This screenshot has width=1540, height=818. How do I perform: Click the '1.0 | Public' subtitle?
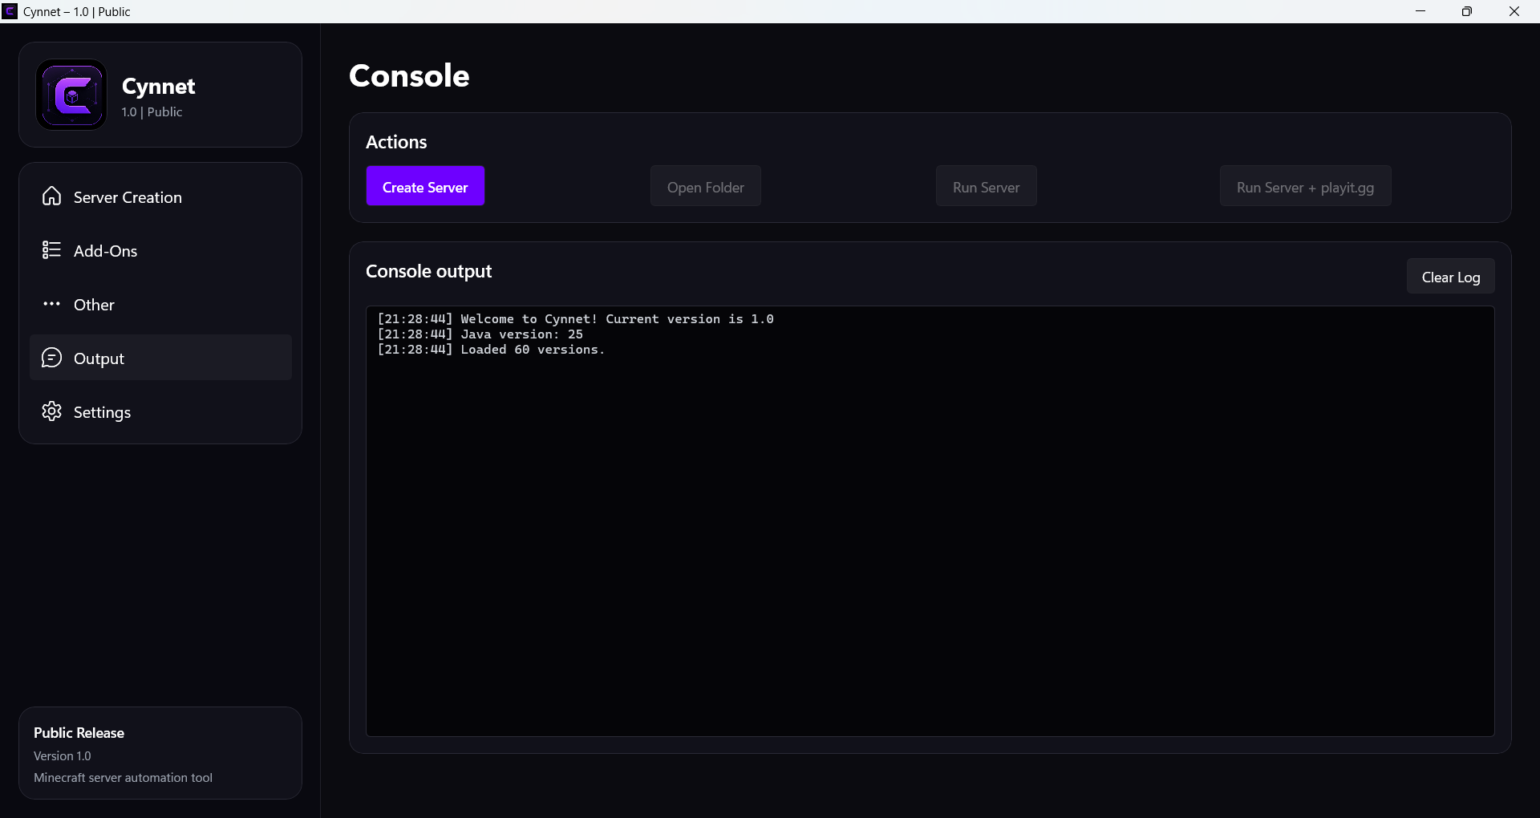pyautogui.click(x=152, y=112)
